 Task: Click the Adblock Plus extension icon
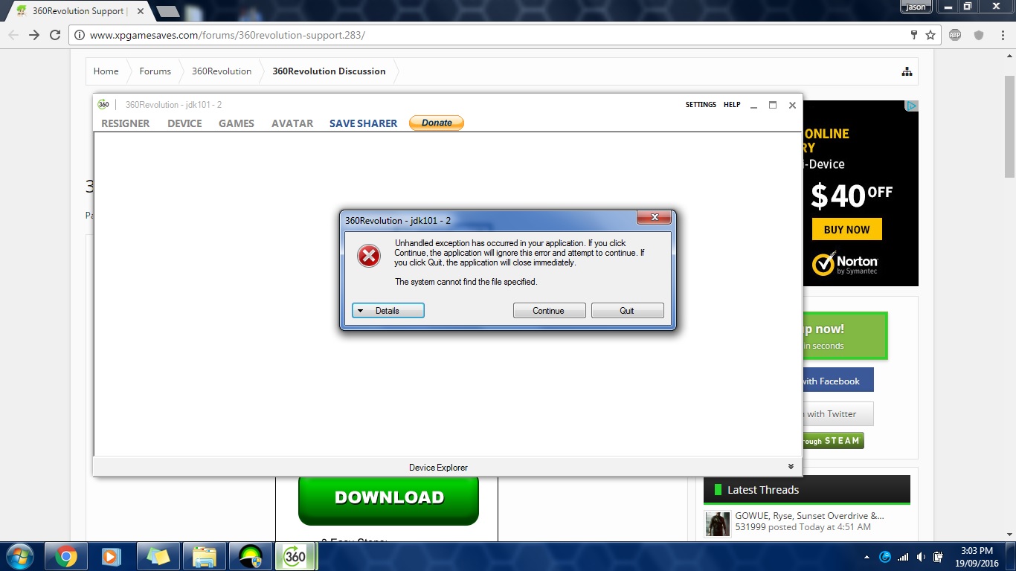click(x=955, y=35)
